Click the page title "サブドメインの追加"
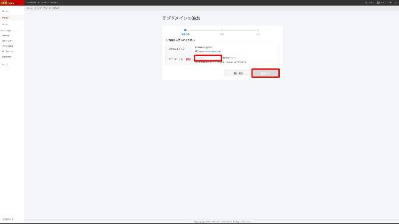The height and width of the screenshot is (224, 399). click(x=181, y=18)
